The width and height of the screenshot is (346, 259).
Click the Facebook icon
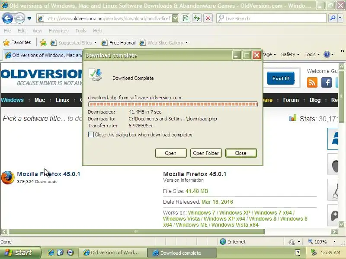(x=327, y=82)
